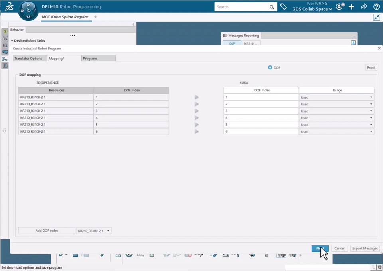Click the info icon in Messages Reporting

coord(353,43)
